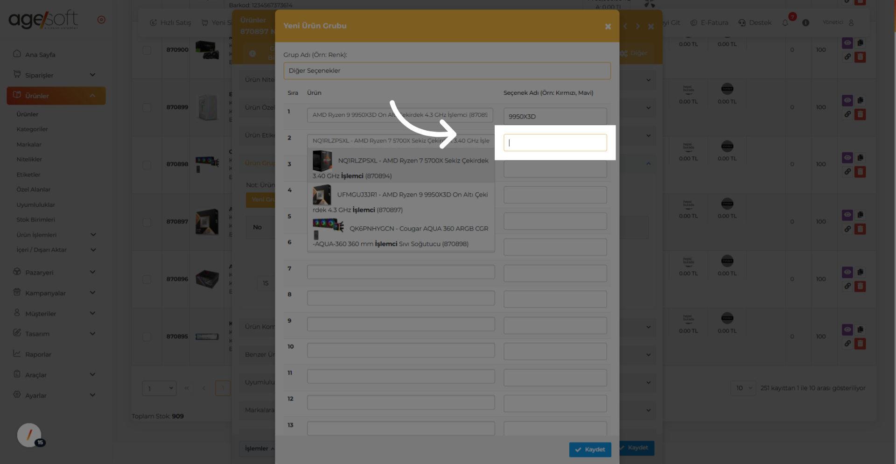
Task: Open E-Fatura from the top bar
Action: 709,22
